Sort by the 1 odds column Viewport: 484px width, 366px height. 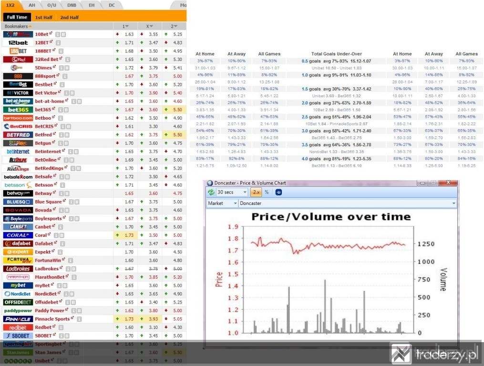(125, 26)
